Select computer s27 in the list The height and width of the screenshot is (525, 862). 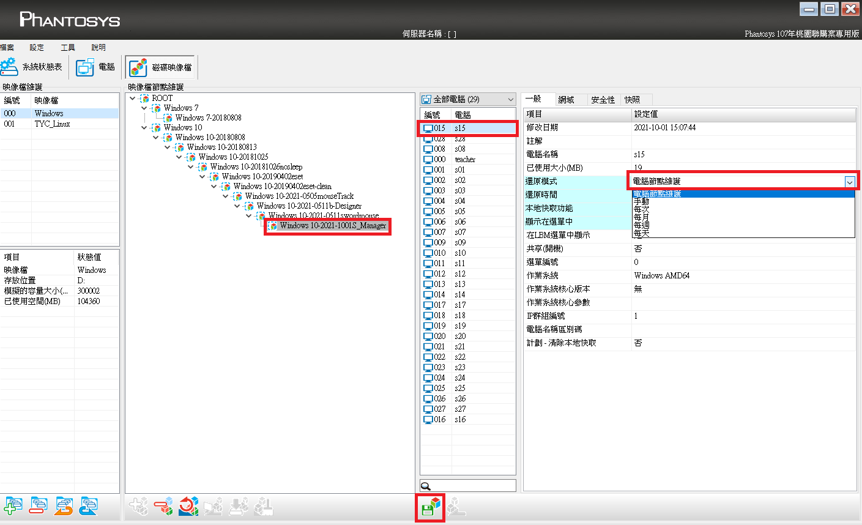pos(468,409)
